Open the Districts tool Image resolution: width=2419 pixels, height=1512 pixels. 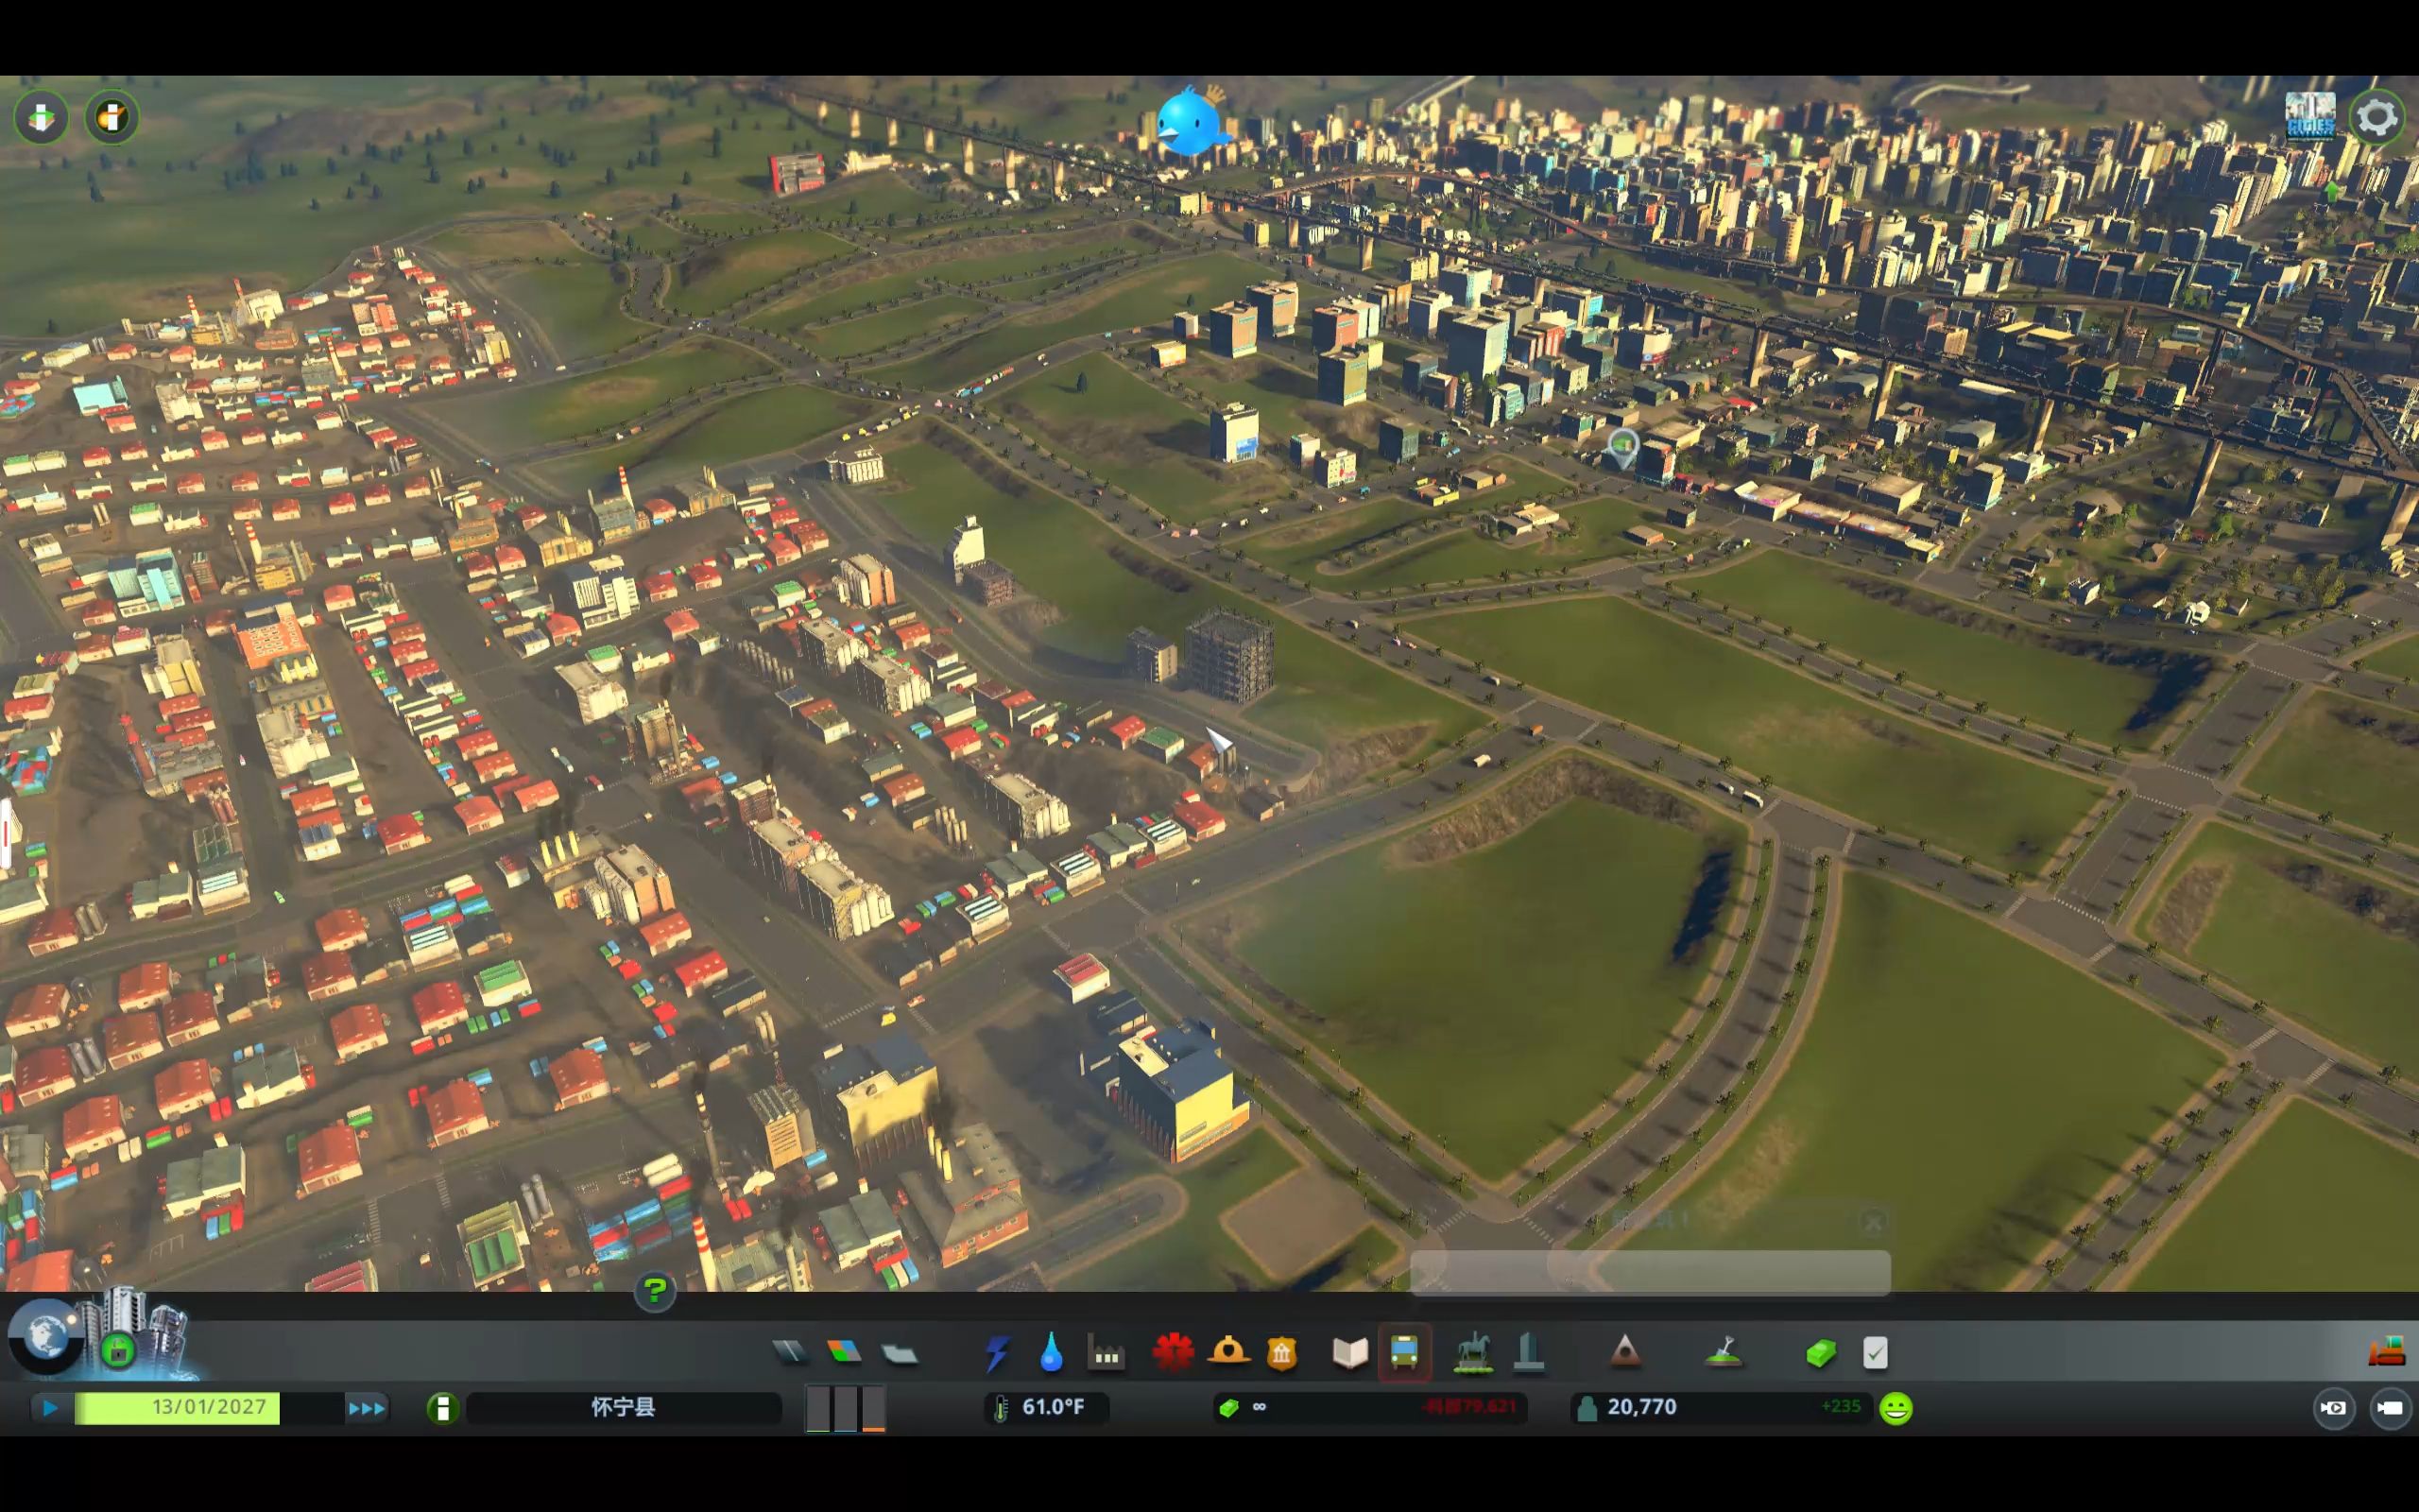(x=900, y=1353)
